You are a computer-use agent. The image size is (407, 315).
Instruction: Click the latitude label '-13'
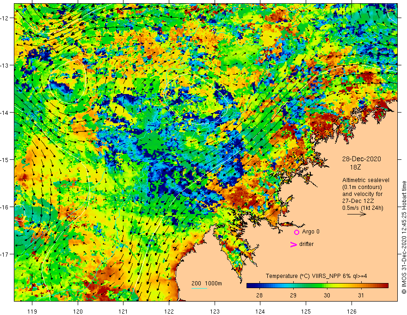[x=5, y=65]
